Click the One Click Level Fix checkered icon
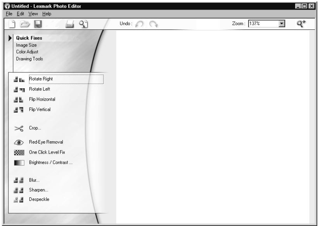 tap(19, 152)
